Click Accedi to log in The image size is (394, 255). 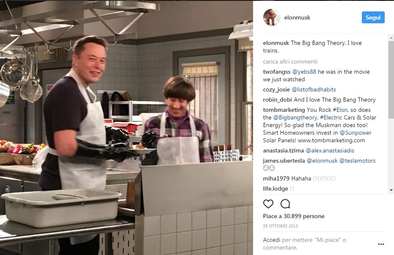[x=271, y=240]
